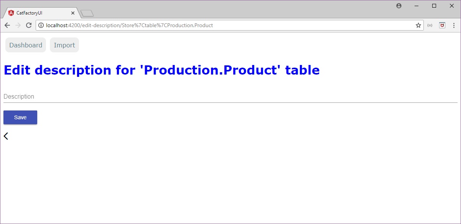Close the CatFactoryUI tab
Screen dimensions: 461x224
73,13
